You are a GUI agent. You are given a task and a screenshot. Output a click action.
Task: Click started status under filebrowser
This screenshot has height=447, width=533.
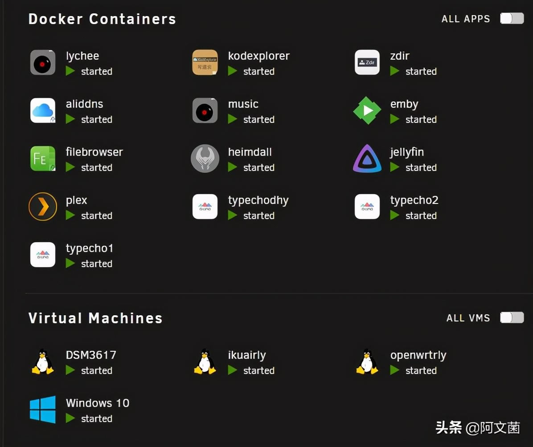[x=97, y=167]
